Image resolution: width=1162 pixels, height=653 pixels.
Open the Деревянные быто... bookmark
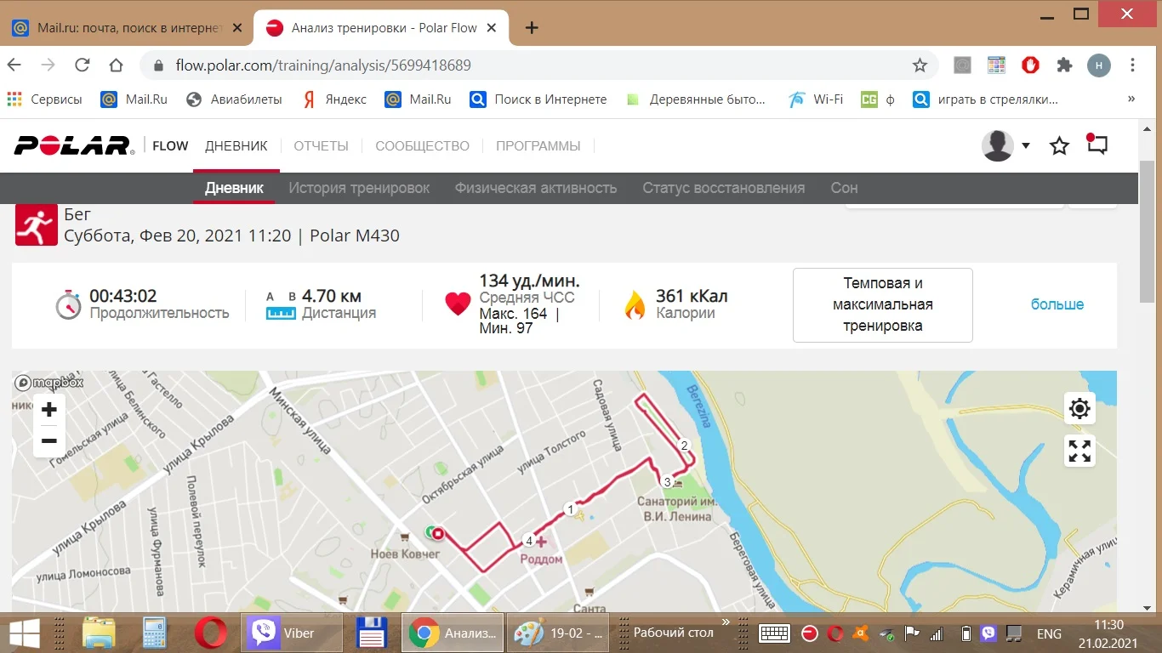(x=696, y=99)
